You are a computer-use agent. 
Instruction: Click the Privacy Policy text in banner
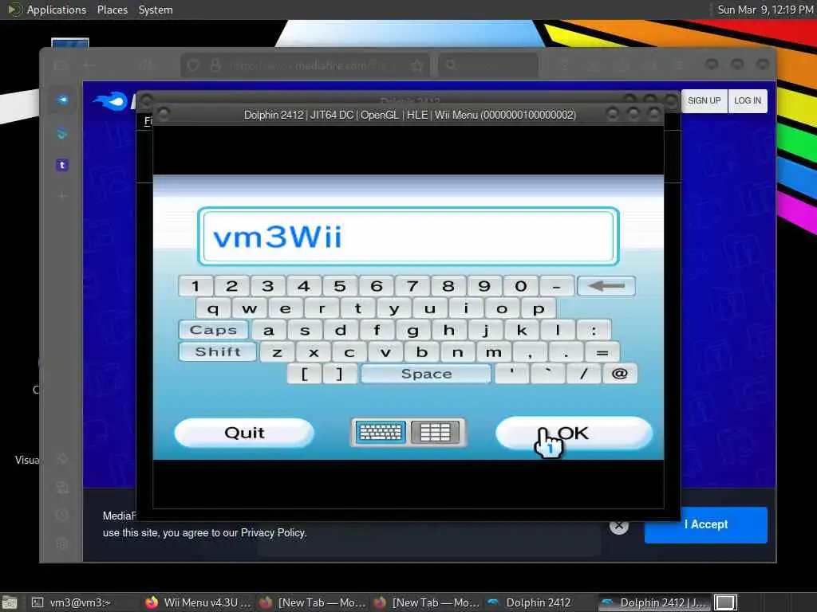[273, 533]
